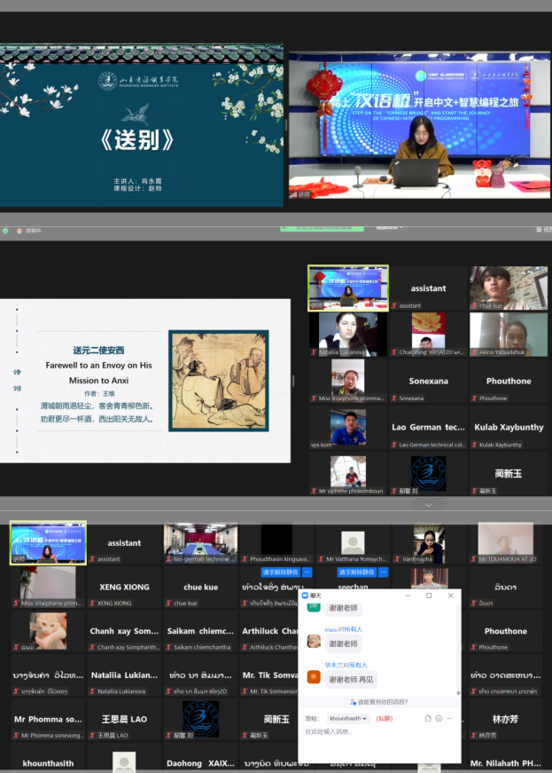Click the green encryption shield icon
The height and width of the screenshot is (773, 552).
coord(5,231)
